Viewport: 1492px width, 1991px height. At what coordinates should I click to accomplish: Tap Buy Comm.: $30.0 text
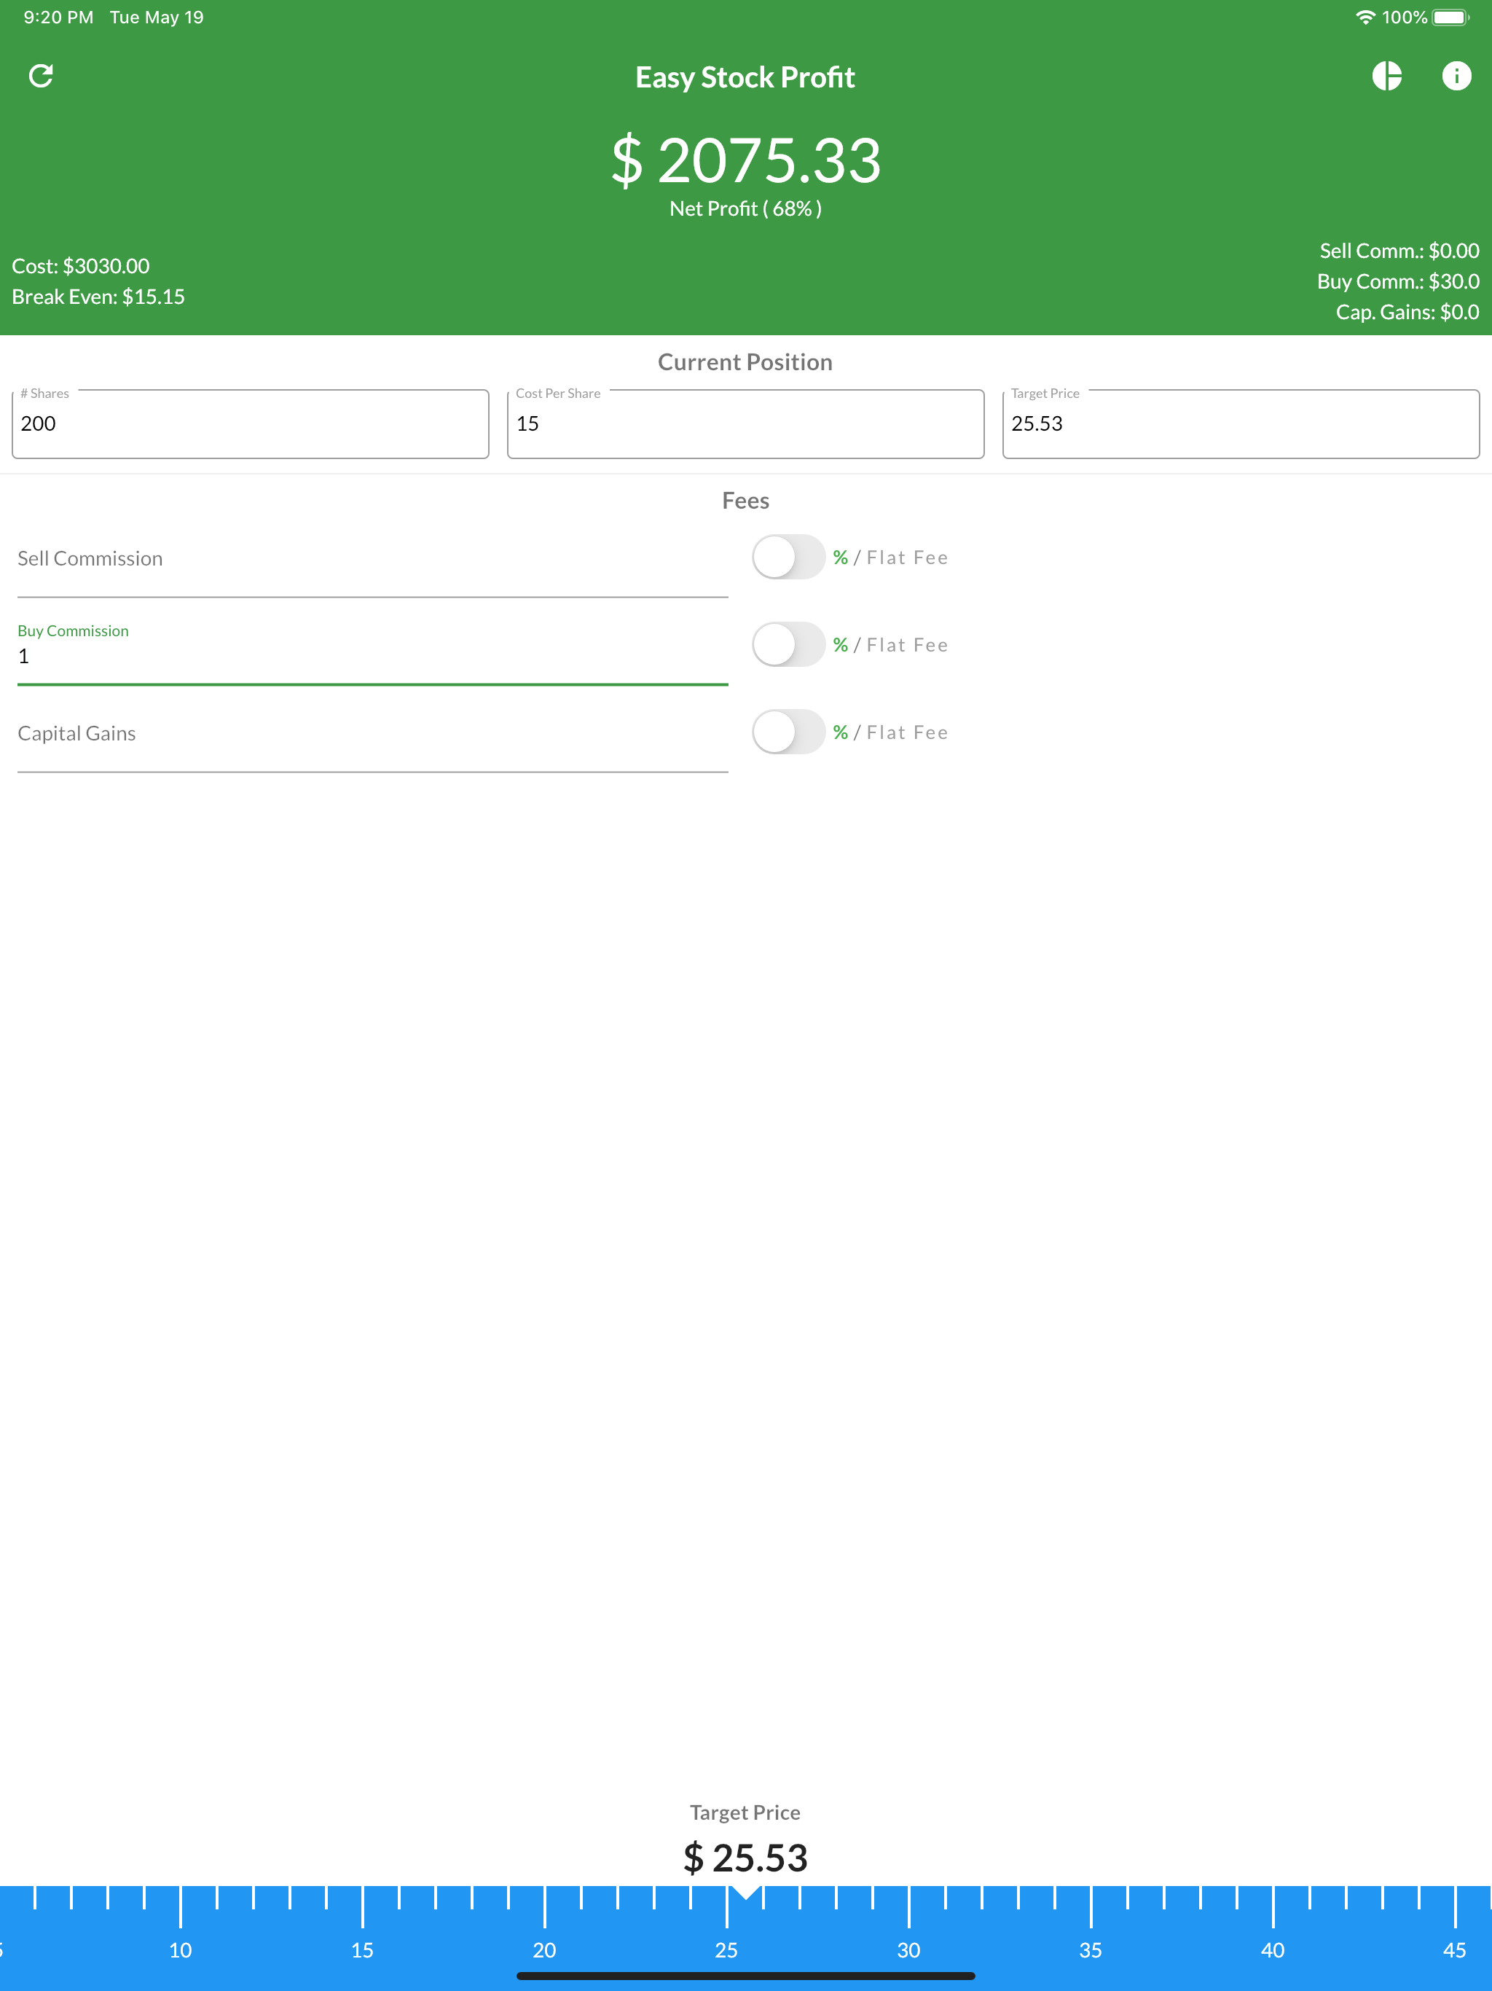[1397, 282]
